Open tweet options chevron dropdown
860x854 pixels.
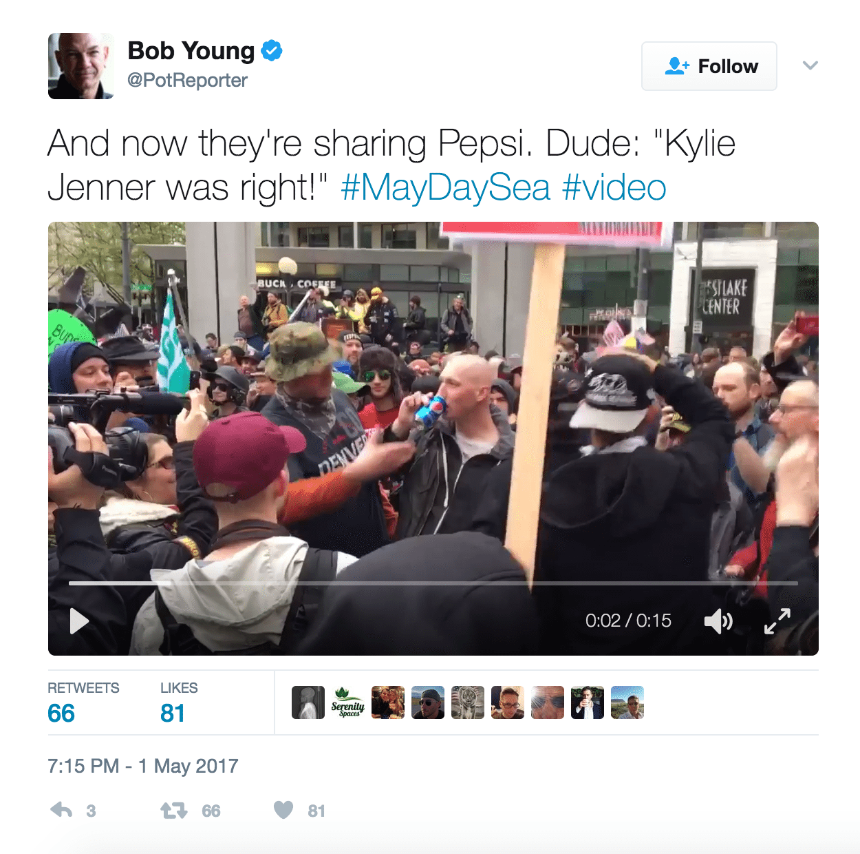[810, 65]
